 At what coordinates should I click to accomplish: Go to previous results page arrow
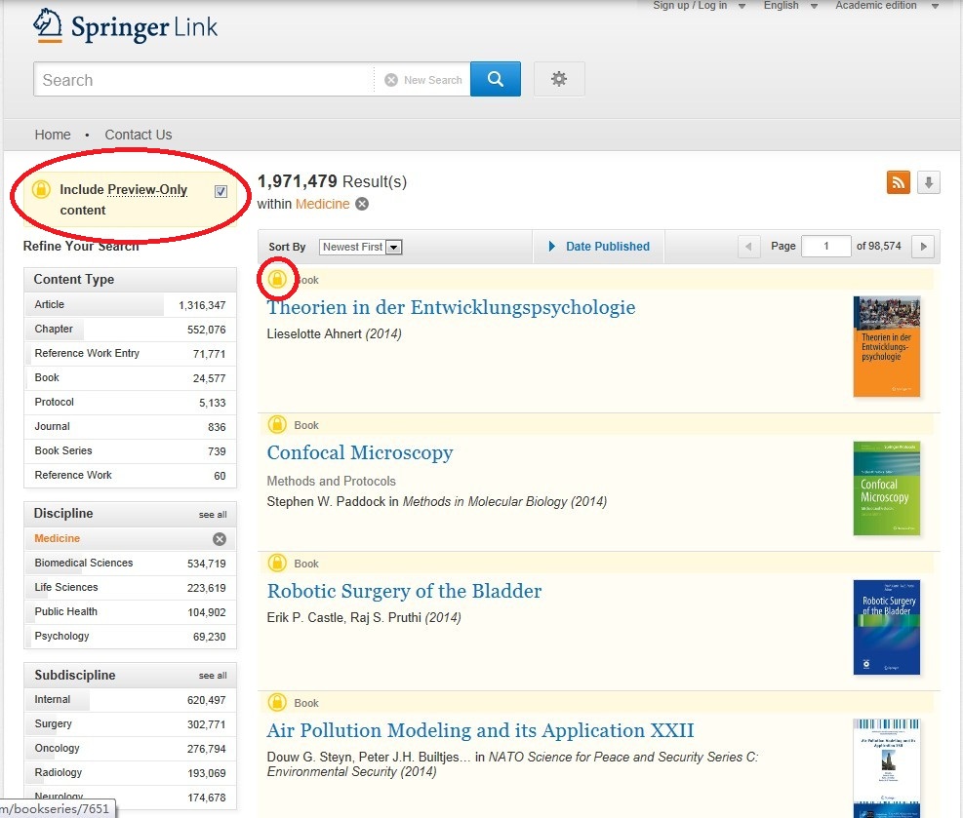click(749, 247)
